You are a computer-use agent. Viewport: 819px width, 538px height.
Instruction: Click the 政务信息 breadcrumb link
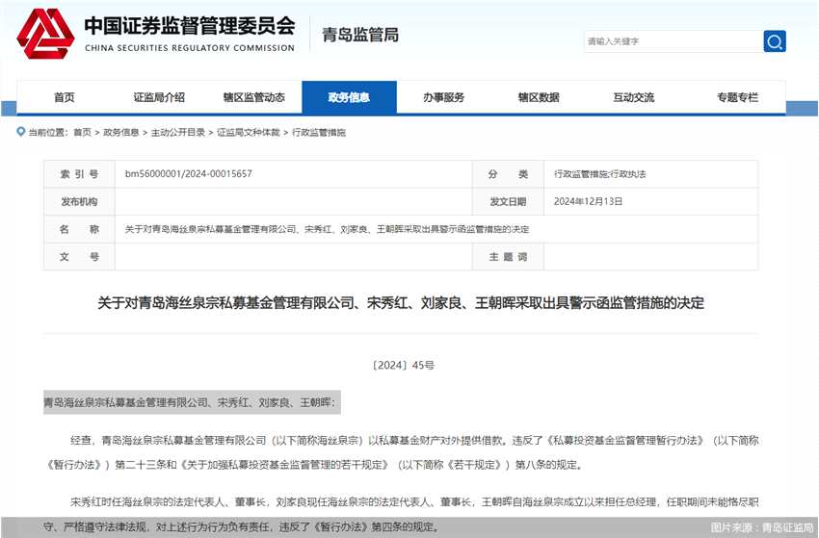(121, 133)
